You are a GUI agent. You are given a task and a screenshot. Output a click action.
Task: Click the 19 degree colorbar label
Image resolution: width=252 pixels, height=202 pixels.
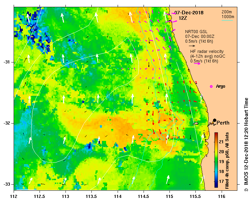click(221, 162)
